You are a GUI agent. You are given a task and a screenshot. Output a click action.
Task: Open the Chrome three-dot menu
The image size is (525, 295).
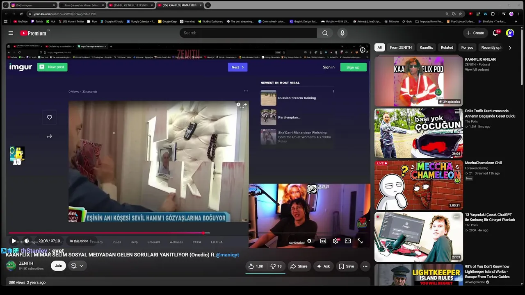click(519, 14)
